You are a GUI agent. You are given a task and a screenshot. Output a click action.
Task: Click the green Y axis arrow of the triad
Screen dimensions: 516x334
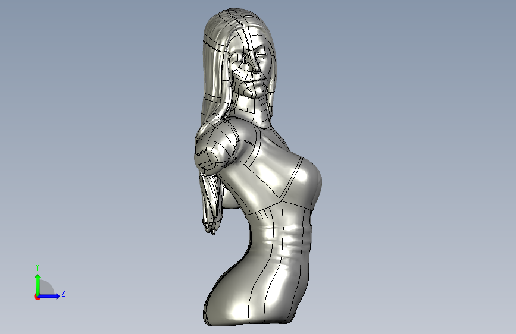pos(38,284)
